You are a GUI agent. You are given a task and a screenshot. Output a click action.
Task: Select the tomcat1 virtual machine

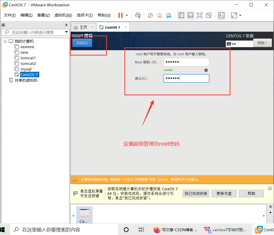pos(28,58)
